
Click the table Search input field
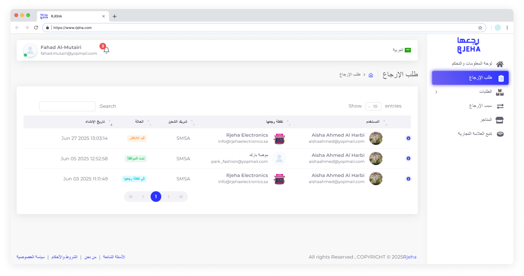67,106
